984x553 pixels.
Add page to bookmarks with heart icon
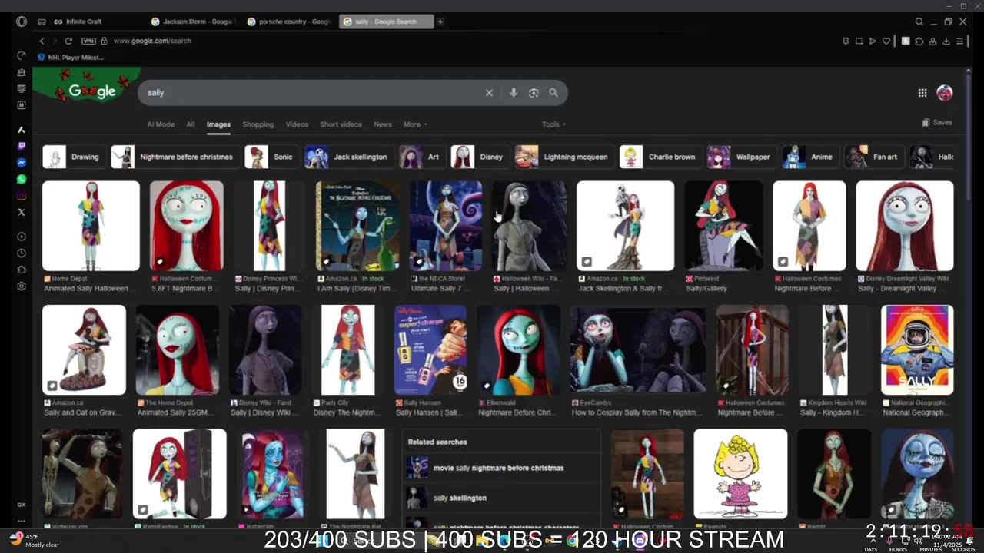pyautogui.click(x=886, y=41)
